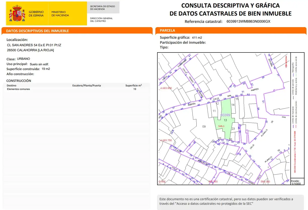Click the 'Clase:' label

tap(11, 59)
